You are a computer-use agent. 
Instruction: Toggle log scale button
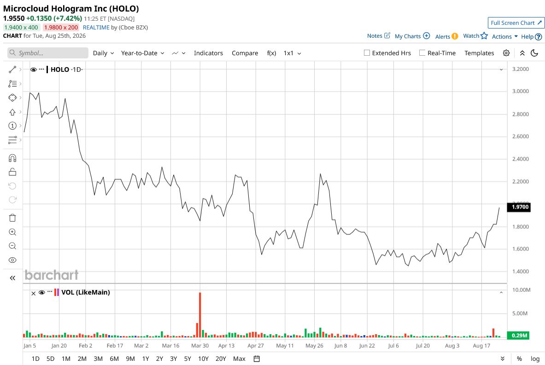click(535, 359)
